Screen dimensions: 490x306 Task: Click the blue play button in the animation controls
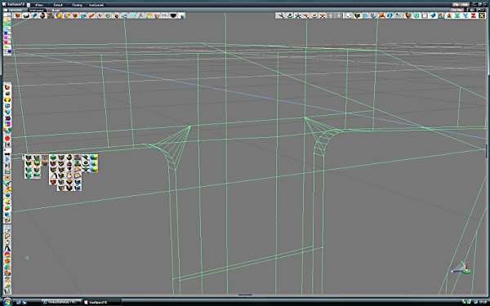pyautogui.click(x=7, y=160)
